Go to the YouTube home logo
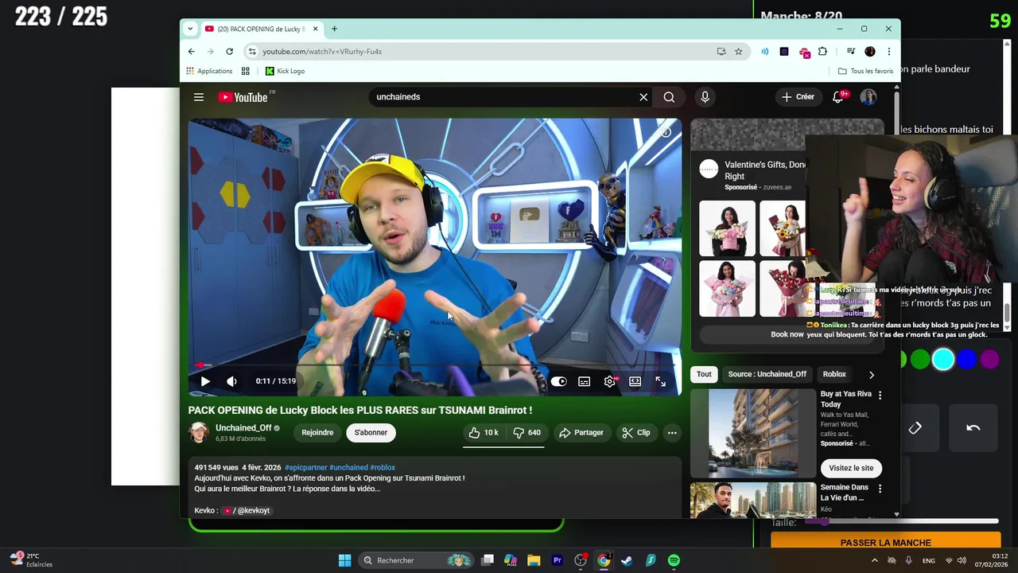 point(243,97)
